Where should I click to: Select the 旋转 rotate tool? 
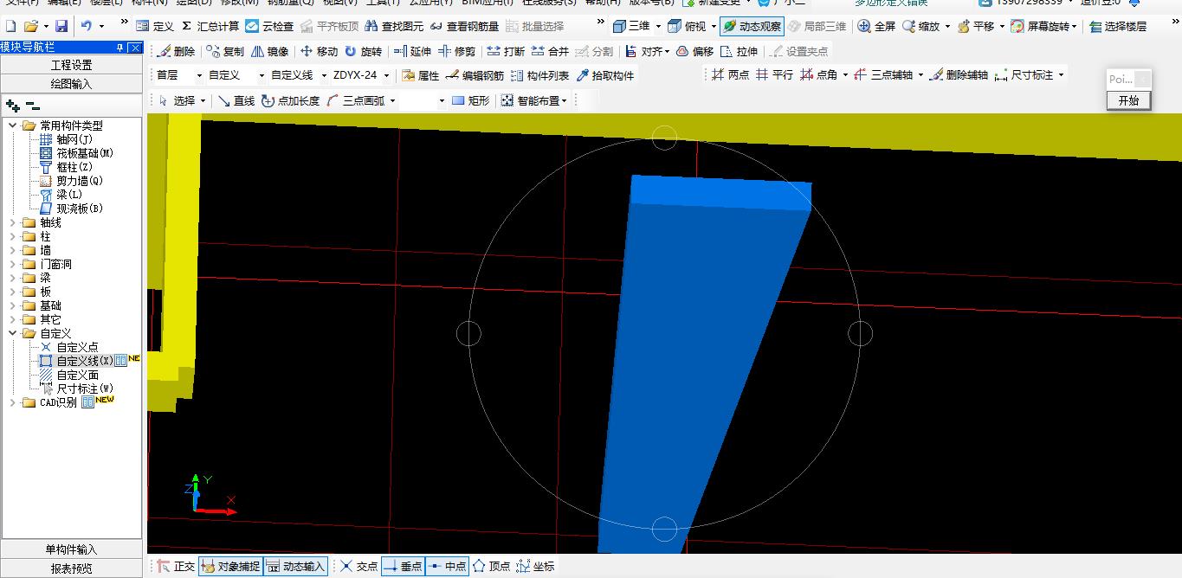(363, 51)
